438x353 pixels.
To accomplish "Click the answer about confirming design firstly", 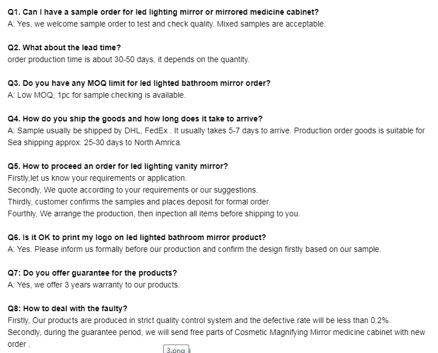I will 194,249.
